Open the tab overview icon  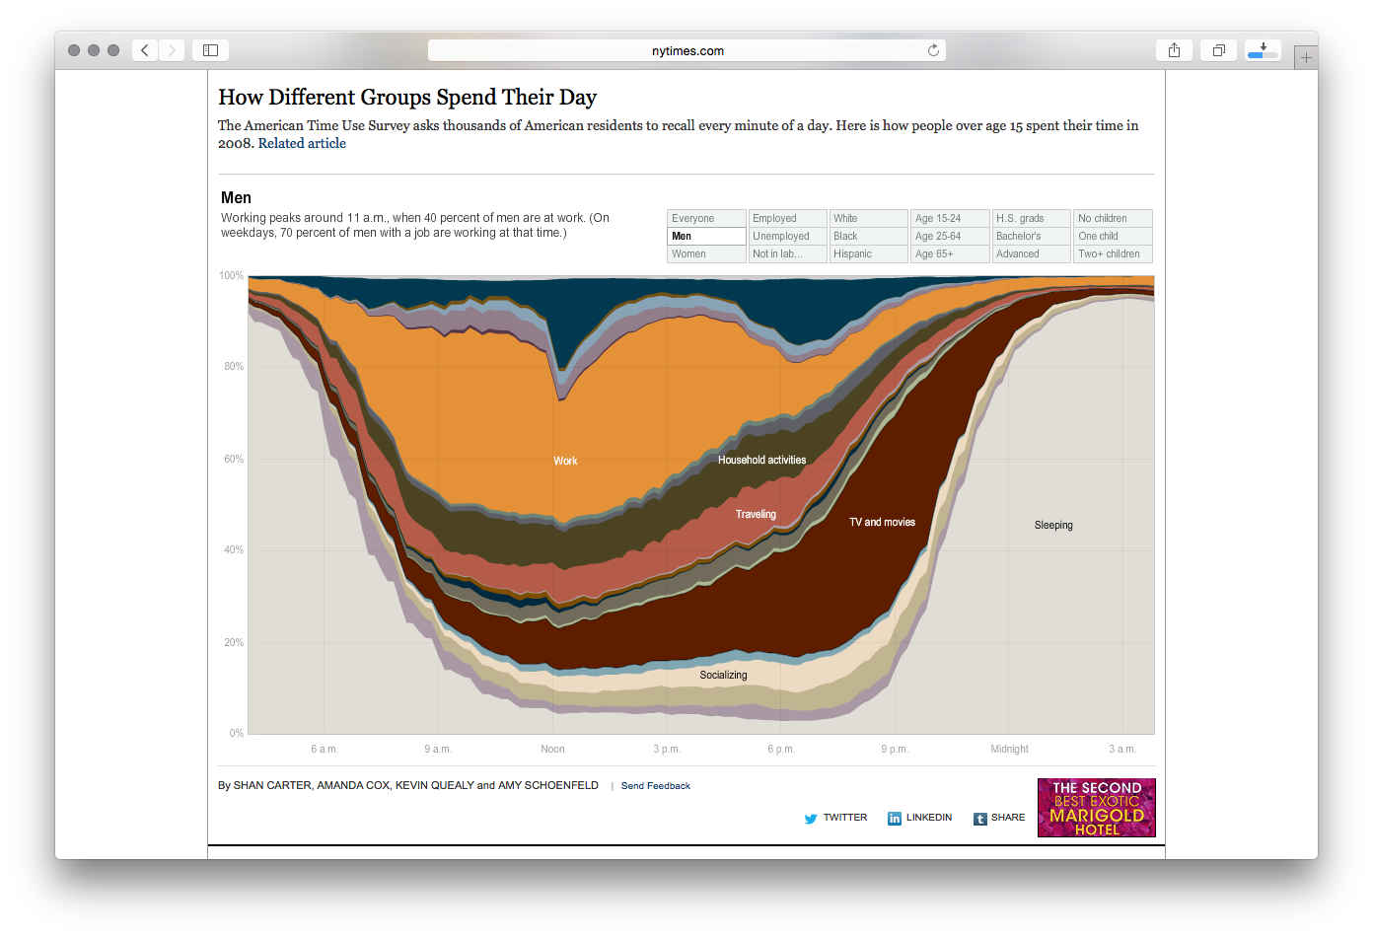(1217, 49)
